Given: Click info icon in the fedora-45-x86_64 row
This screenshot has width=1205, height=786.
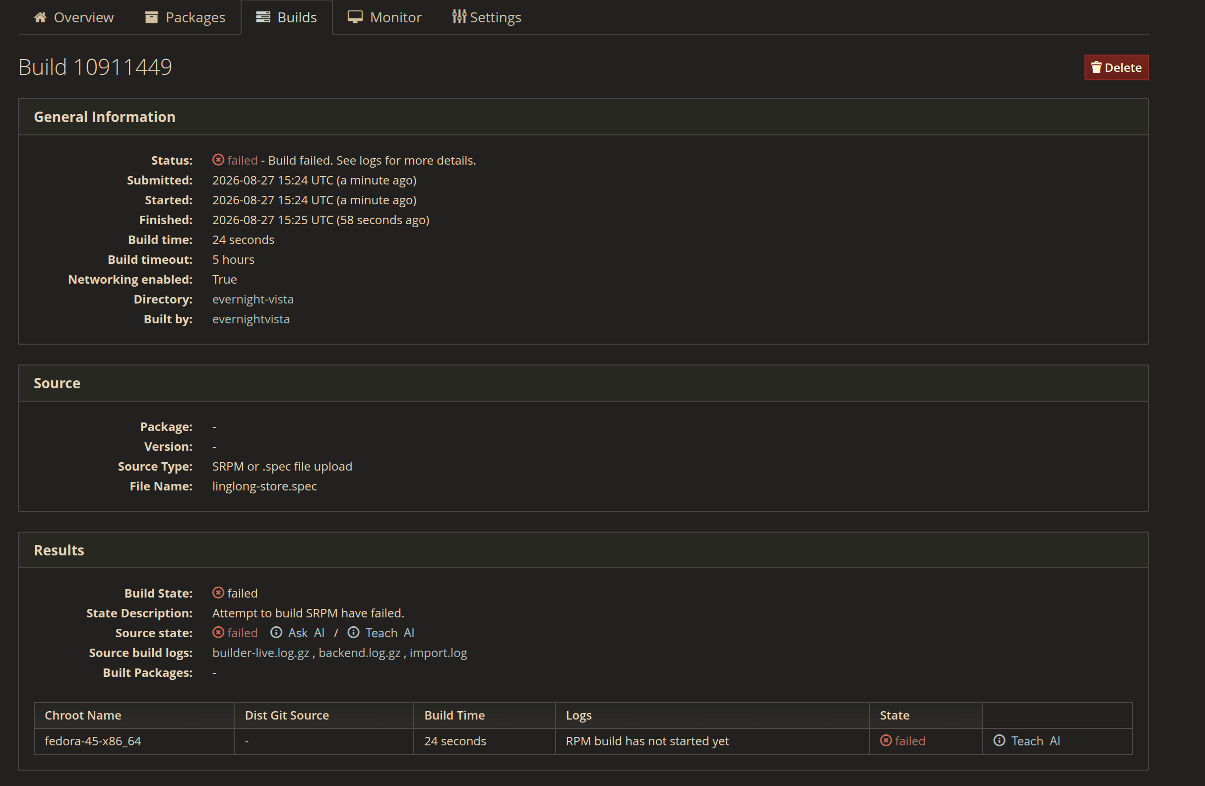Looking at the screenshot, I should 1000,740.
